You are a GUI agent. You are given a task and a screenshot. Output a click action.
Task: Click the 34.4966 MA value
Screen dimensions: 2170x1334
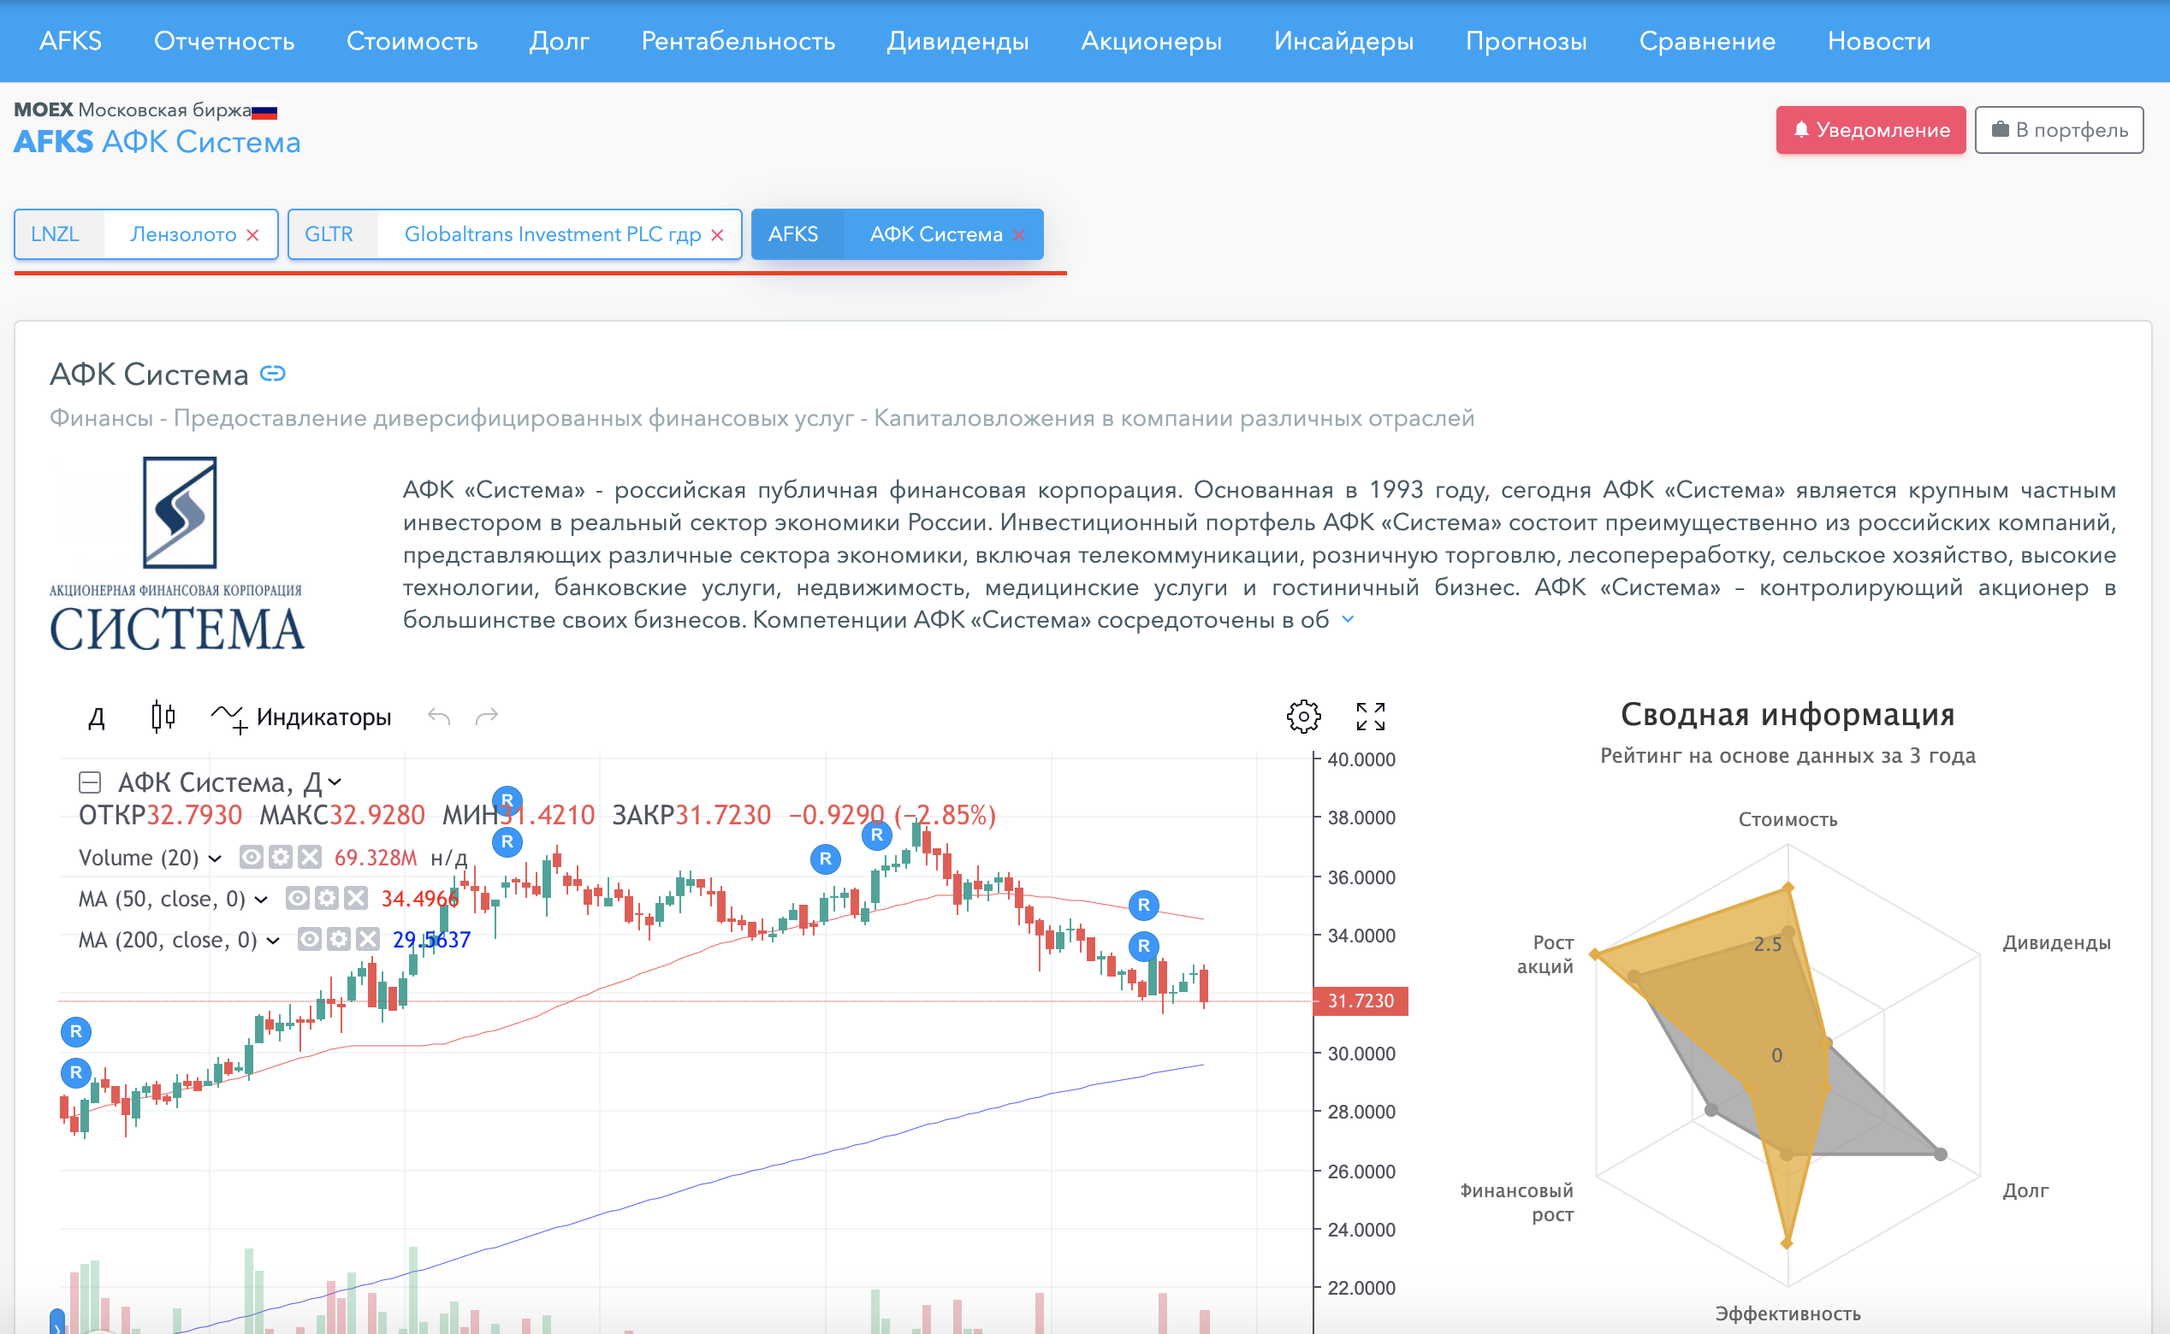pyautogui.click(x=420, y=899)
